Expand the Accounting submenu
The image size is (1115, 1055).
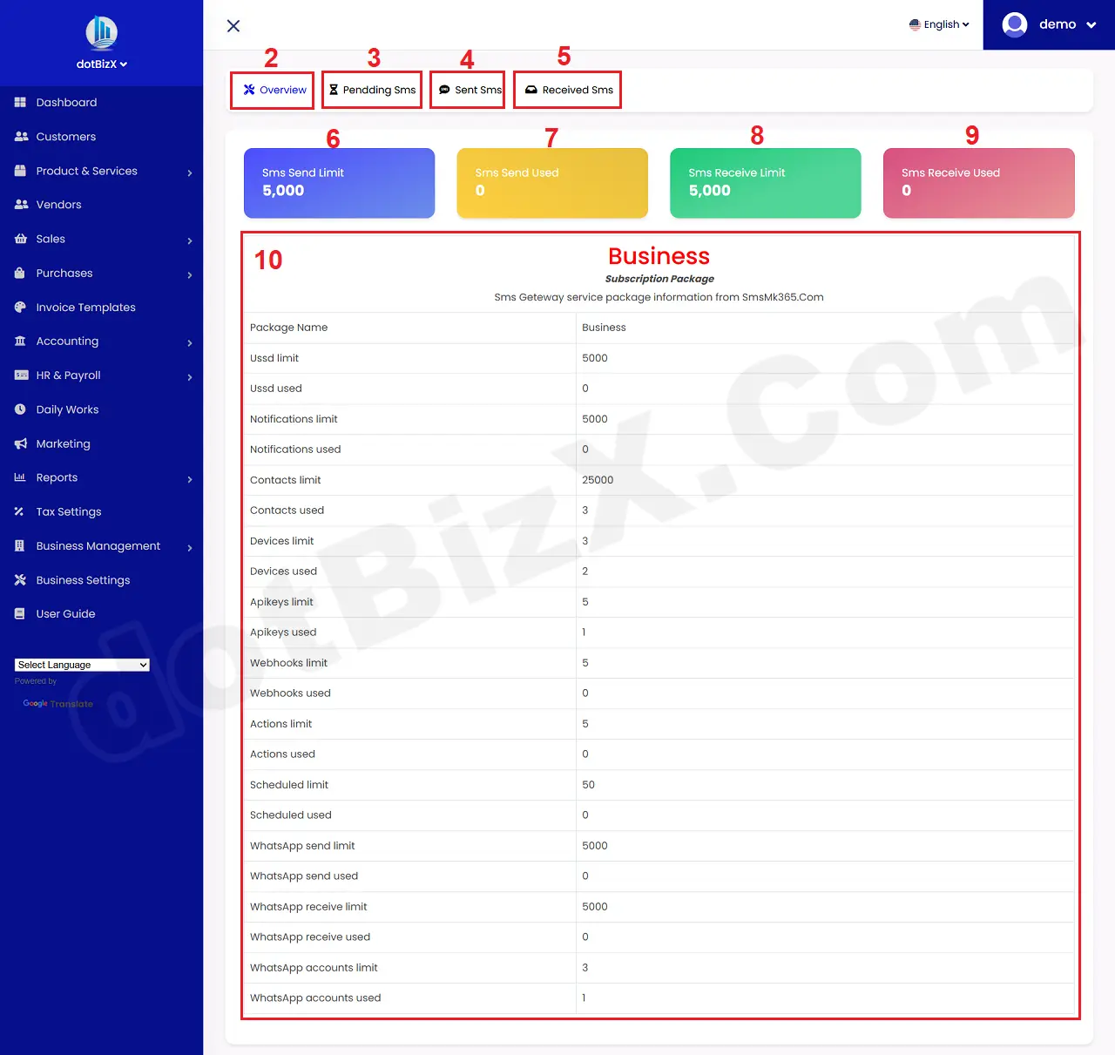point(189,342)
